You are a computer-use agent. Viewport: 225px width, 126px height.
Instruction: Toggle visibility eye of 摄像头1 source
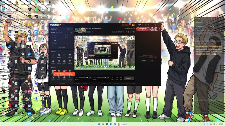[67, 43]
